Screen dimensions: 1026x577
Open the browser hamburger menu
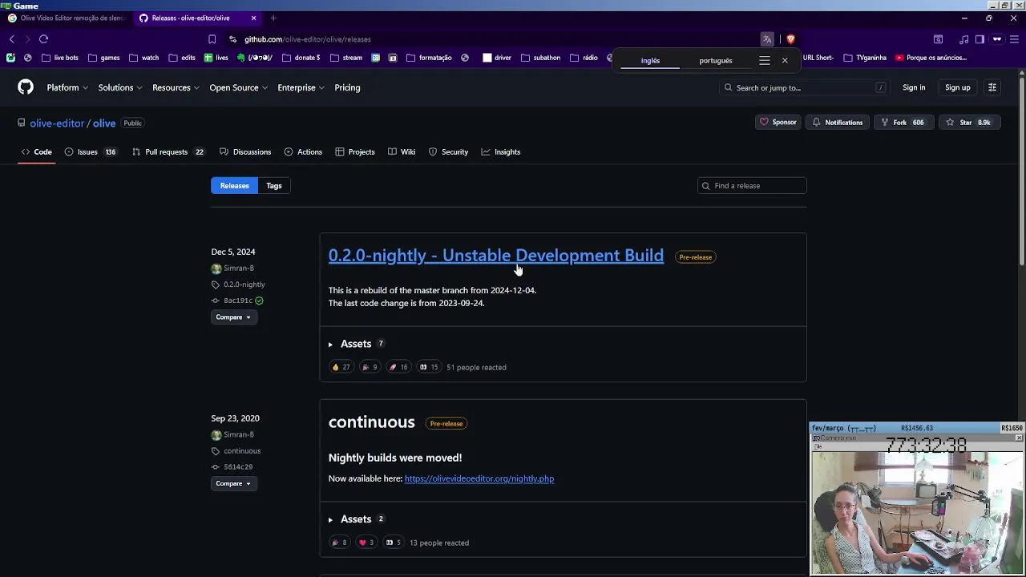1014,39
